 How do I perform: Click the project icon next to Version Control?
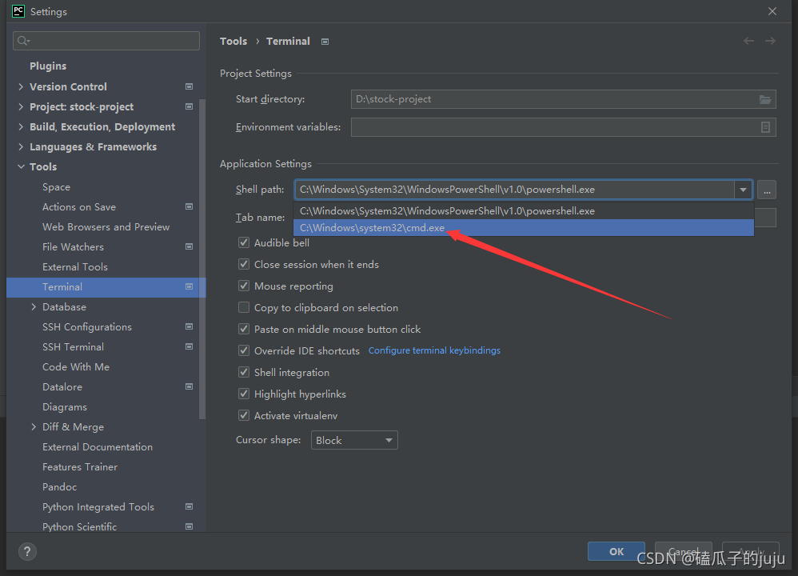190,86
